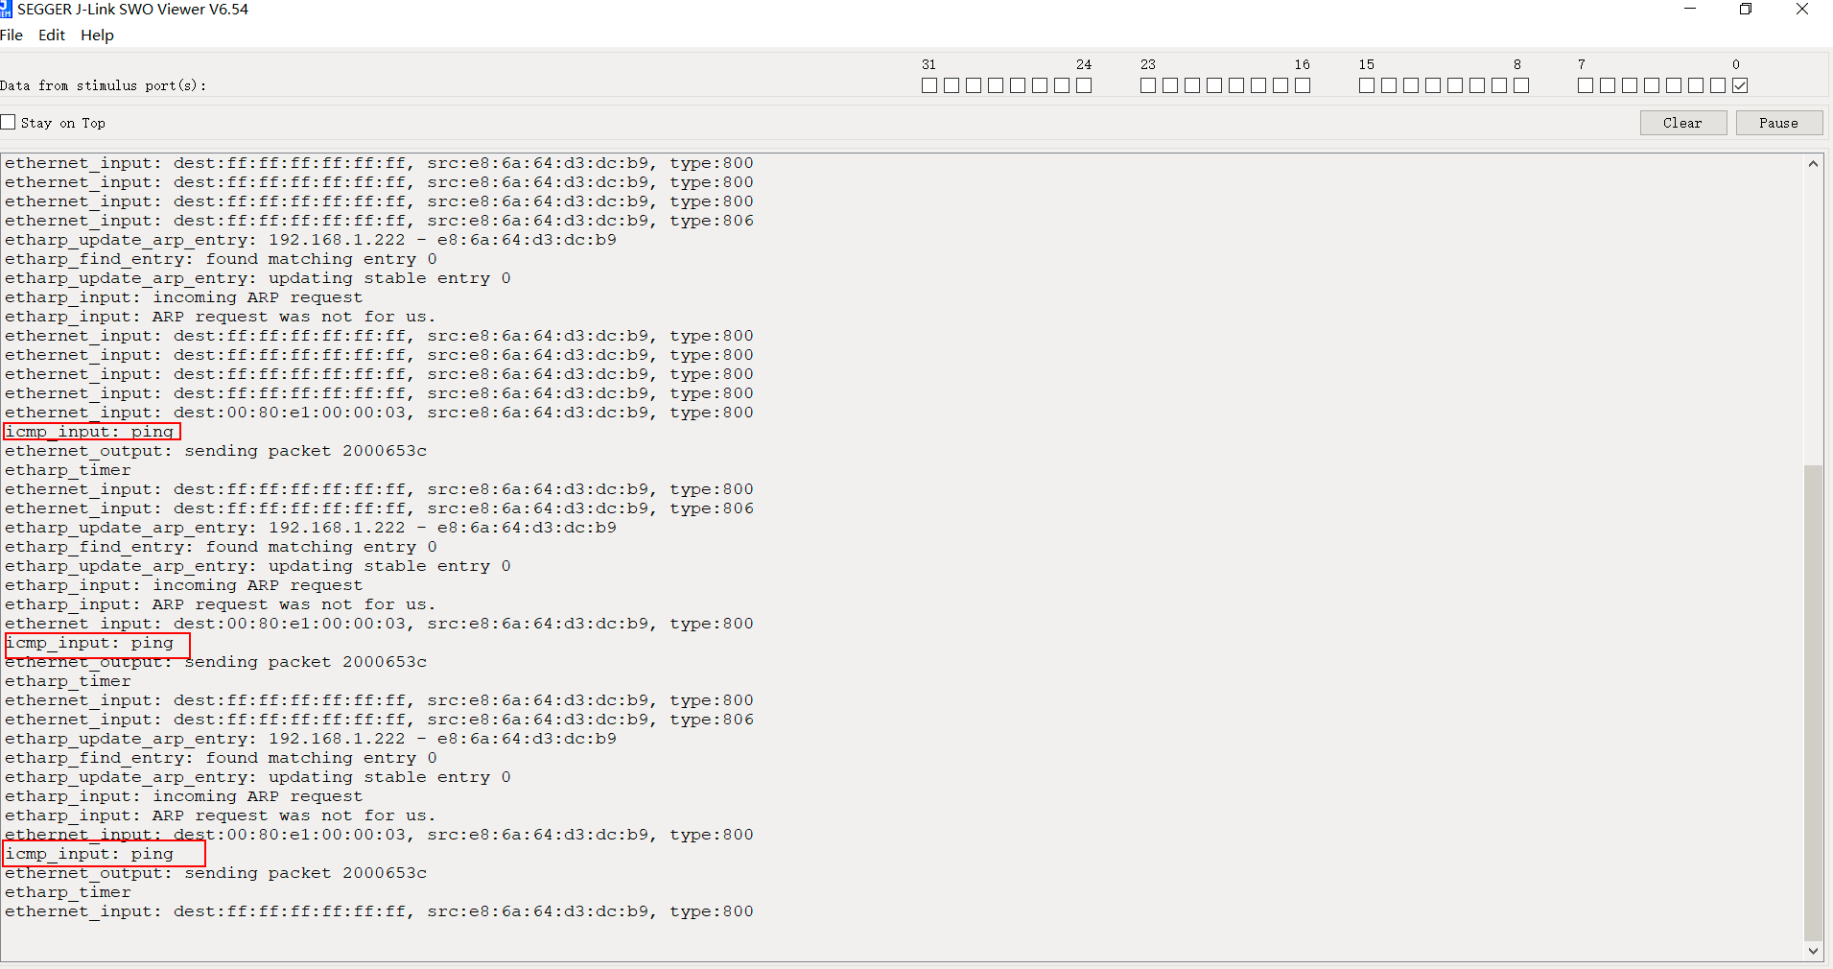Enable stimulus port 31 checkbox
The height and width of the screenshot is (969, 1833).
point(928,85)
